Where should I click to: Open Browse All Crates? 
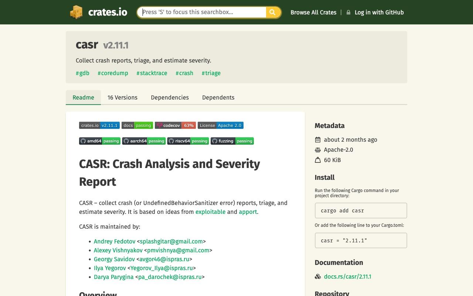coord(313,12)
